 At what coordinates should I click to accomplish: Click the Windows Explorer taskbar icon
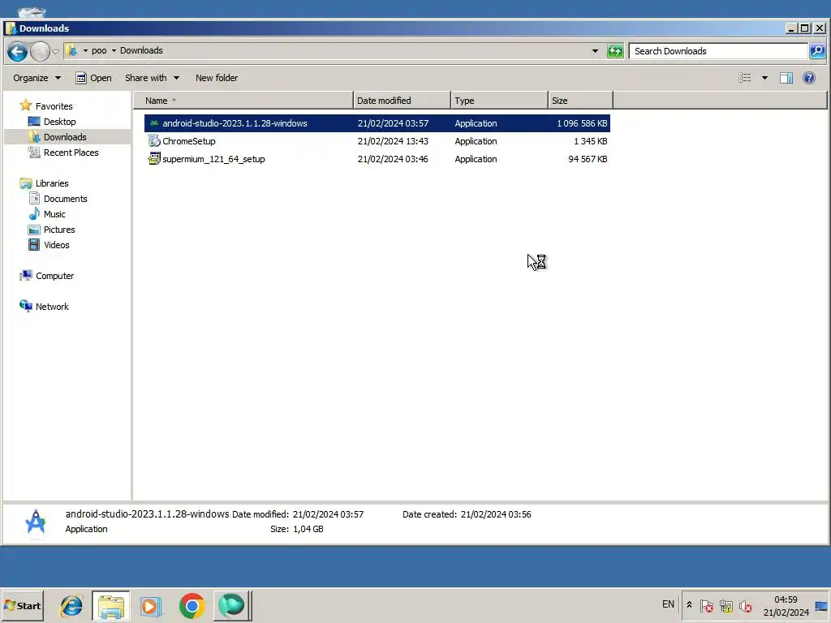point(110,606)
